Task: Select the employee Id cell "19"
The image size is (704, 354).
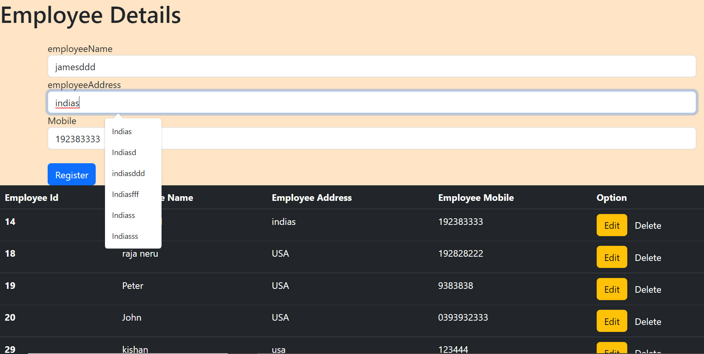Action: (x=10, y=286)
